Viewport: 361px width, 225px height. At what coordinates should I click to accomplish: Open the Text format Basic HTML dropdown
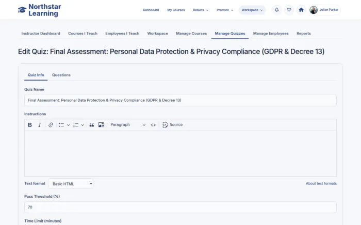click(71, 184)
